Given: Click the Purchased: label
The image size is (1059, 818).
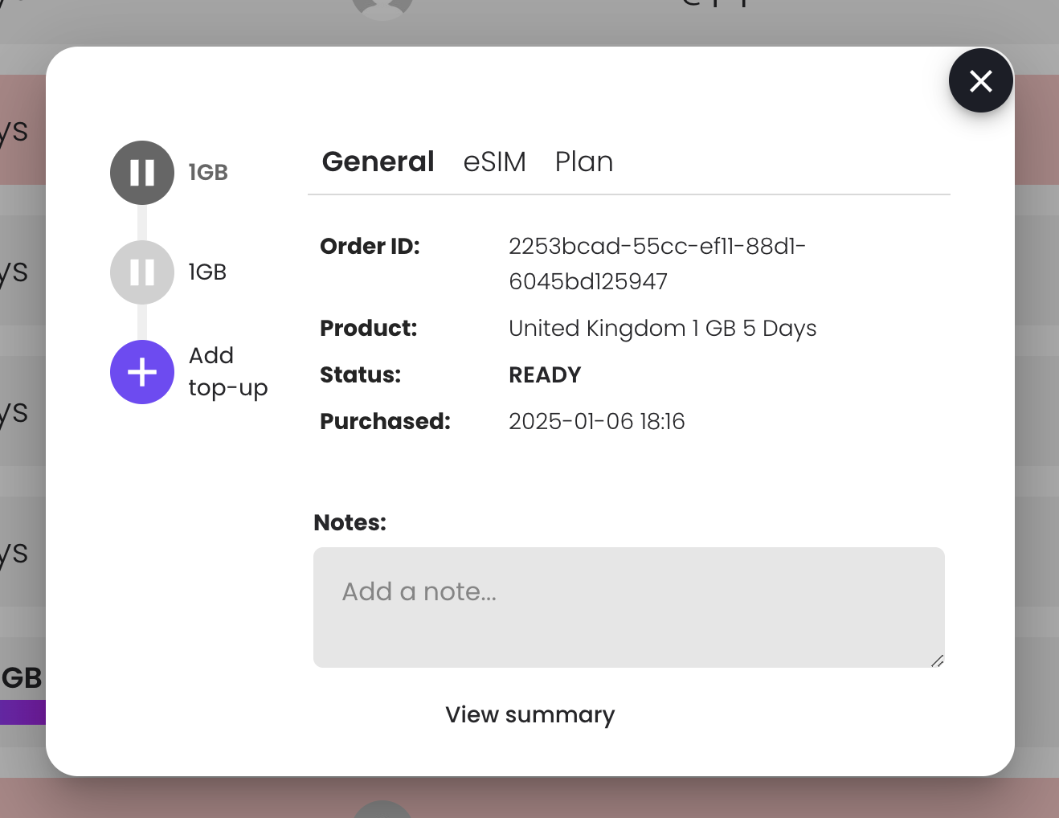Looking at the screenshot, I should point(385,421).
